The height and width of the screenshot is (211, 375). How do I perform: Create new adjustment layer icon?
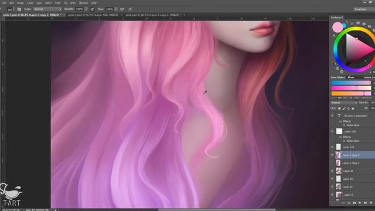click(x=360, y=203)
